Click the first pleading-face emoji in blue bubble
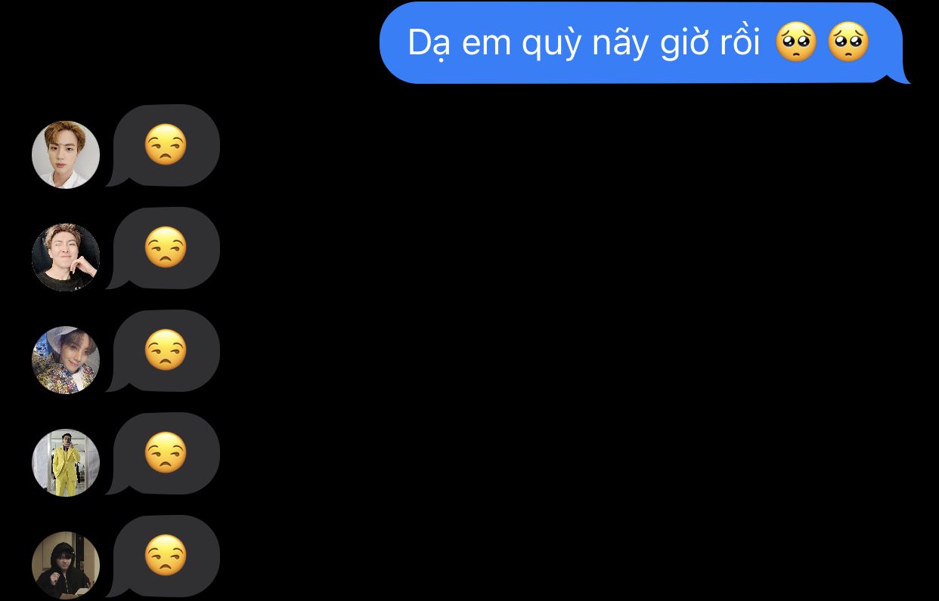This screenshot has width=939, height=601. pos(796,43)
